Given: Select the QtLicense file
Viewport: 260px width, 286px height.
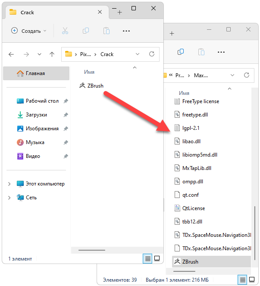Looking at the screenshot, I should [190, 208].
